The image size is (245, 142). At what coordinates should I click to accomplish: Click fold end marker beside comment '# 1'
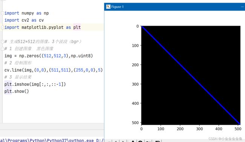coord(3,49)
